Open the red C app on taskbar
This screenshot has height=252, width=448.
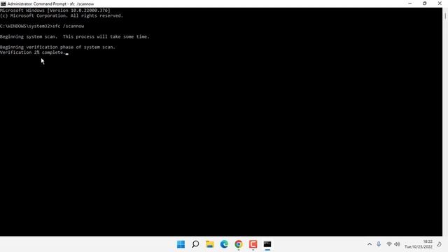pos(253,244)
